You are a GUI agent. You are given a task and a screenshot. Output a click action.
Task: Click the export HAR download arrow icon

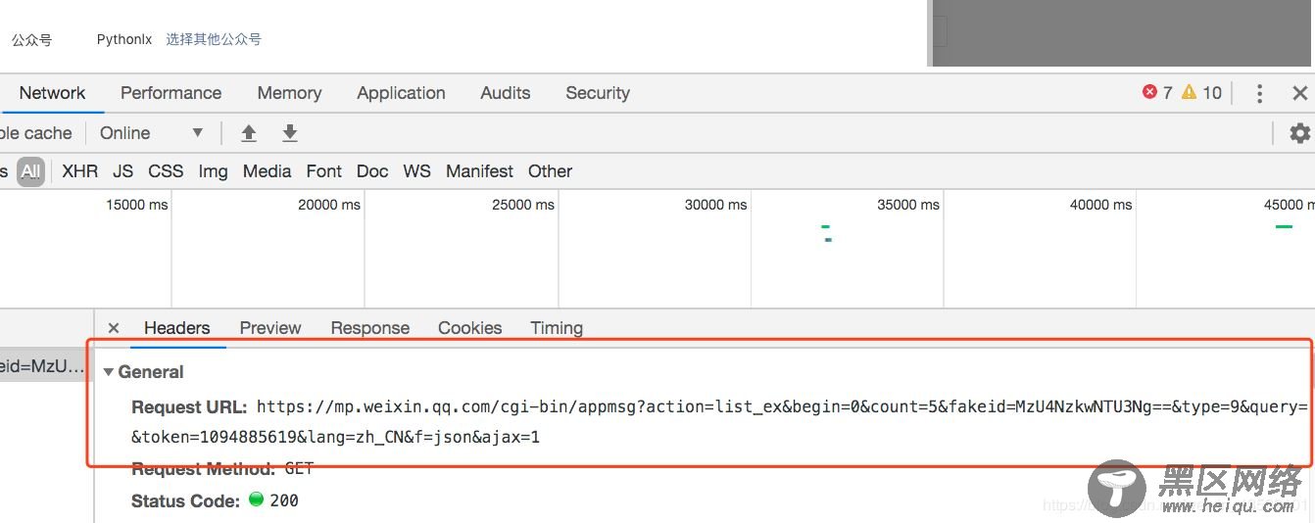pos(290,133)
